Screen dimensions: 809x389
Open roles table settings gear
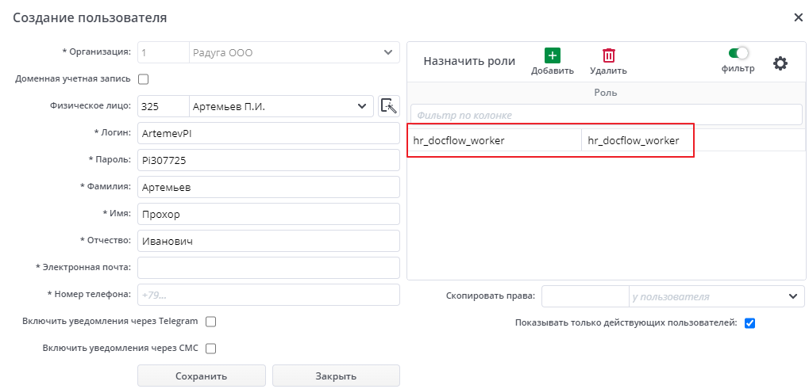click(780, 63)
